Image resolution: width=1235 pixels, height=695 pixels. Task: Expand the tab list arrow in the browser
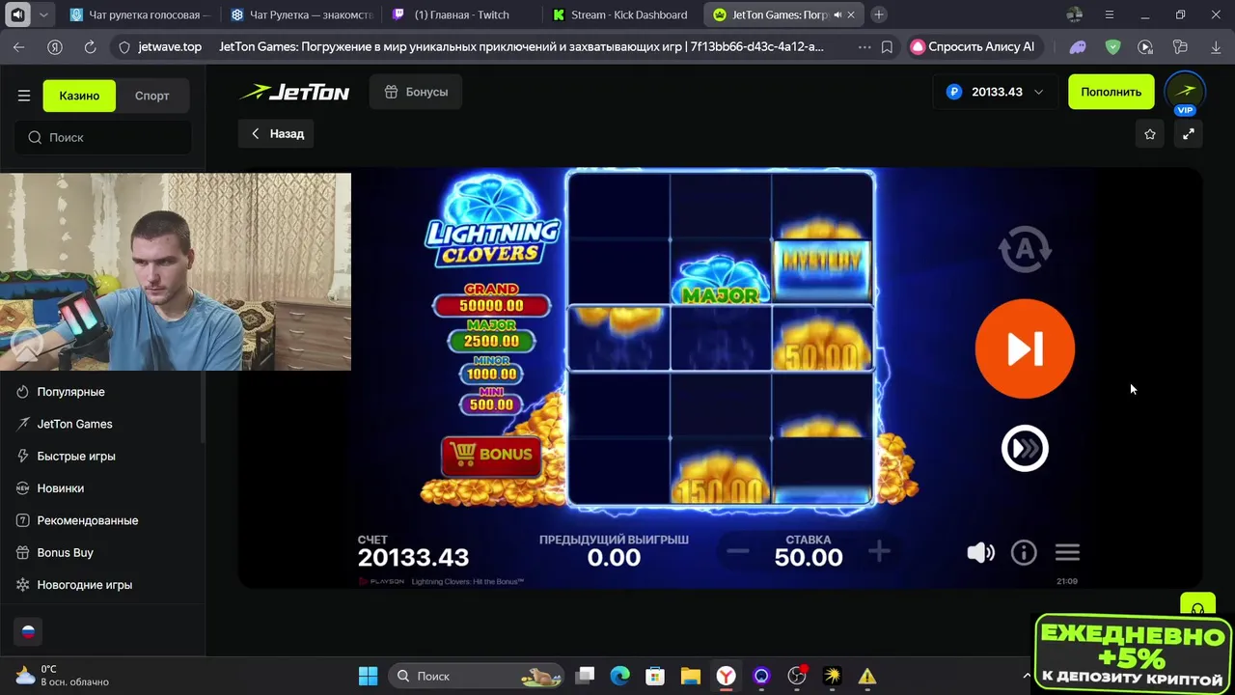(x=44, y=14)
